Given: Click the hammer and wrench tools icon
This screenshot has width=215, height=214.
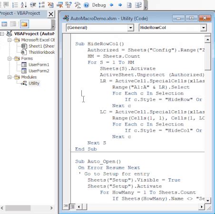Looking at the screenshot, I should [x=78, y=5].
